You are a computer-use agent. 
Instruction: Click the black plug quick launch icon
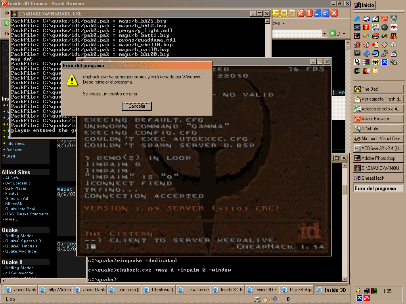[357, 71]
